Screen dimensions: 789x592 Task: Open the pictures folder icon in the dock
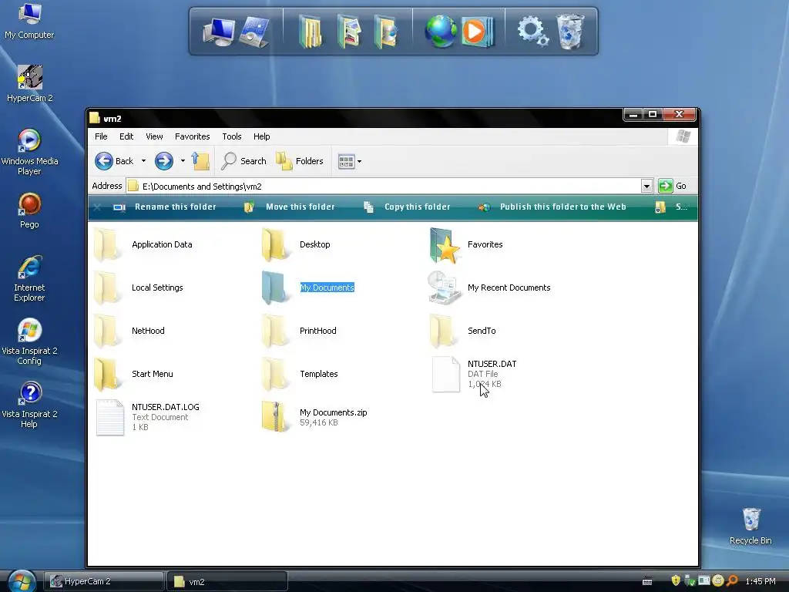[350, 32]
